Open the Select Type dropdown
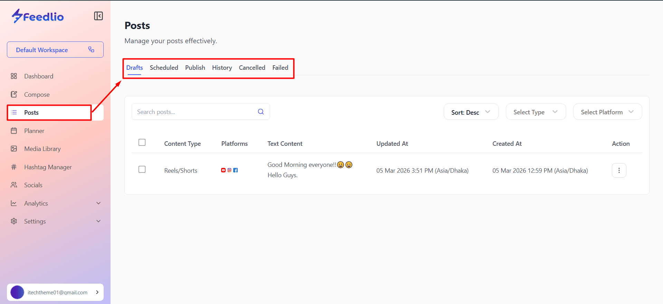Image resolution: width=663 pixels, height=304 pixels. point(536,112)
